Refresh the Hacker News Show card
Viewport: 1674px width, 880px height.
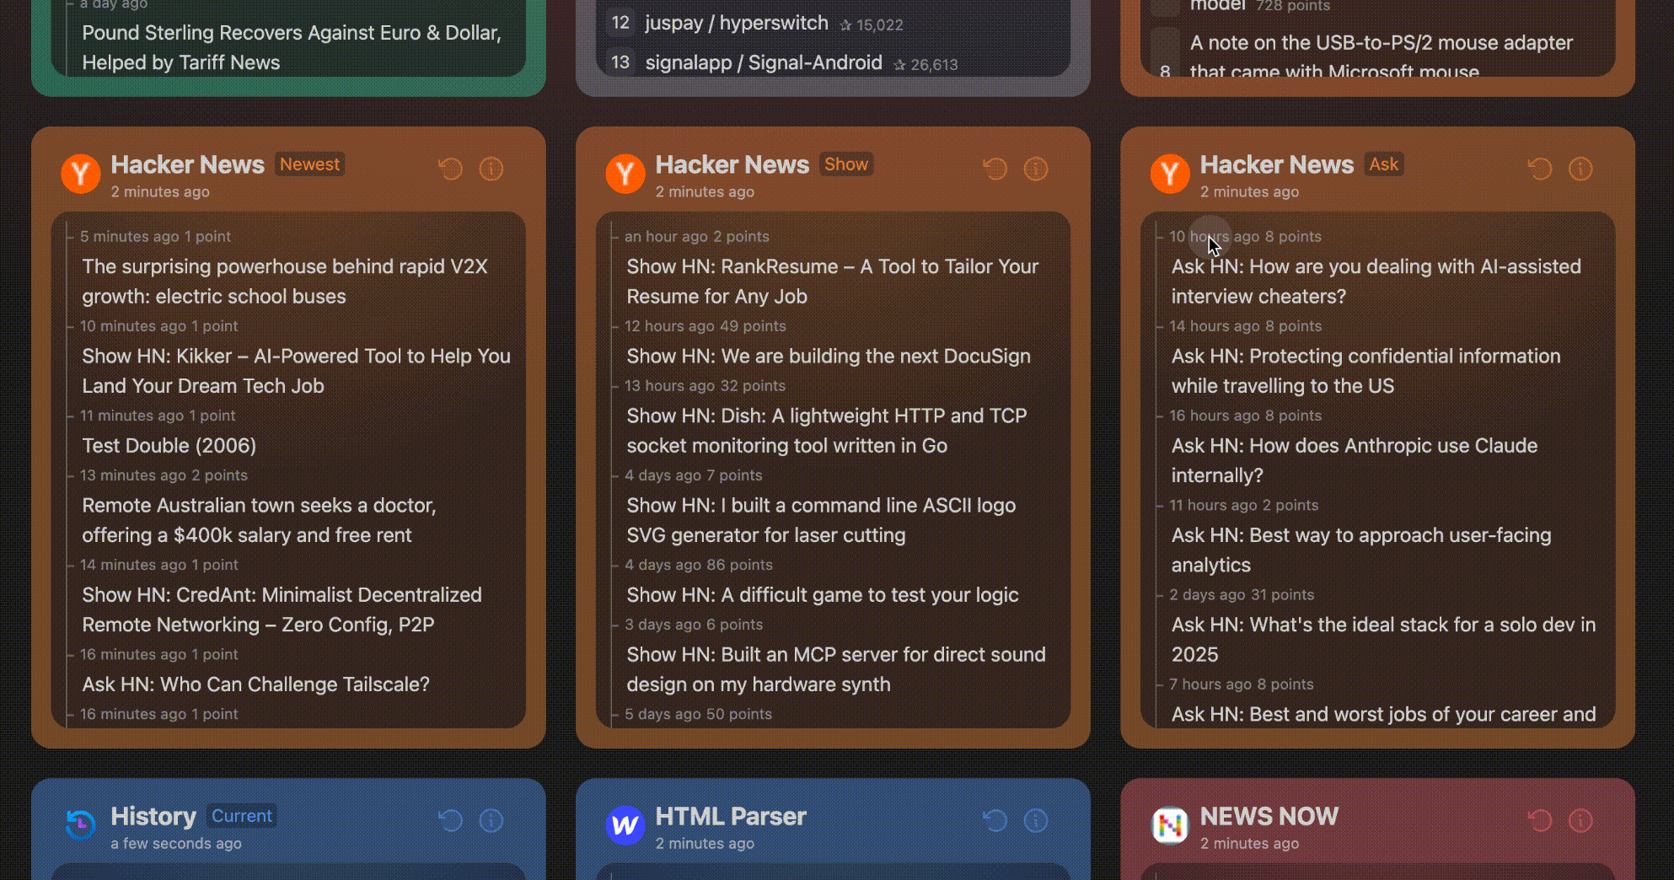995,169
